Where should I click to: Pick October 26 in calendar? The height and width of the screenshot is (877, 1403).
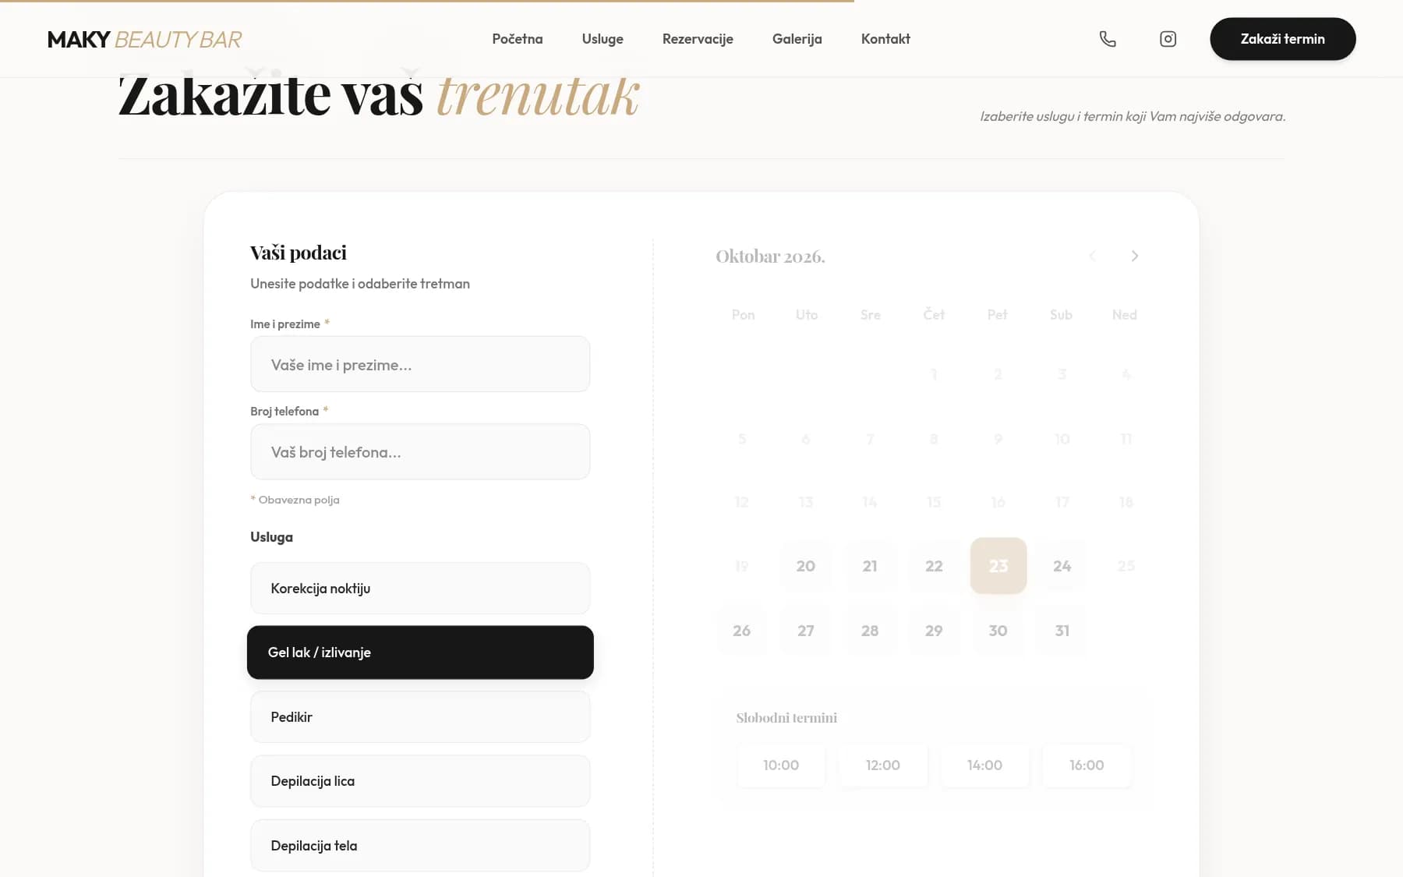coord(742,631)
